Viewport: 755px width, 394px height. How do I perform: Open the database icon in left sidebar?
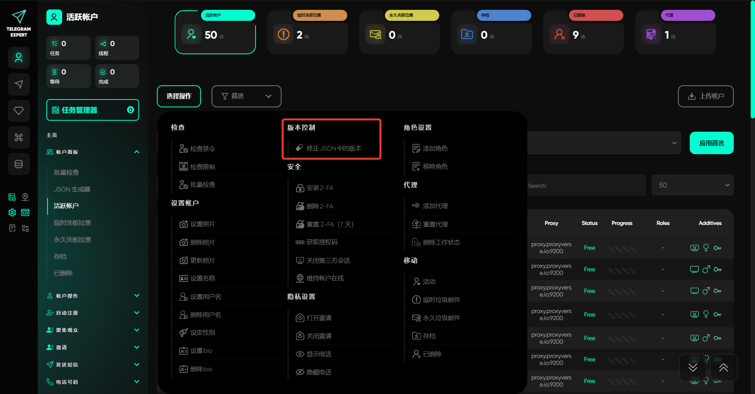click(x=18, y=164)
